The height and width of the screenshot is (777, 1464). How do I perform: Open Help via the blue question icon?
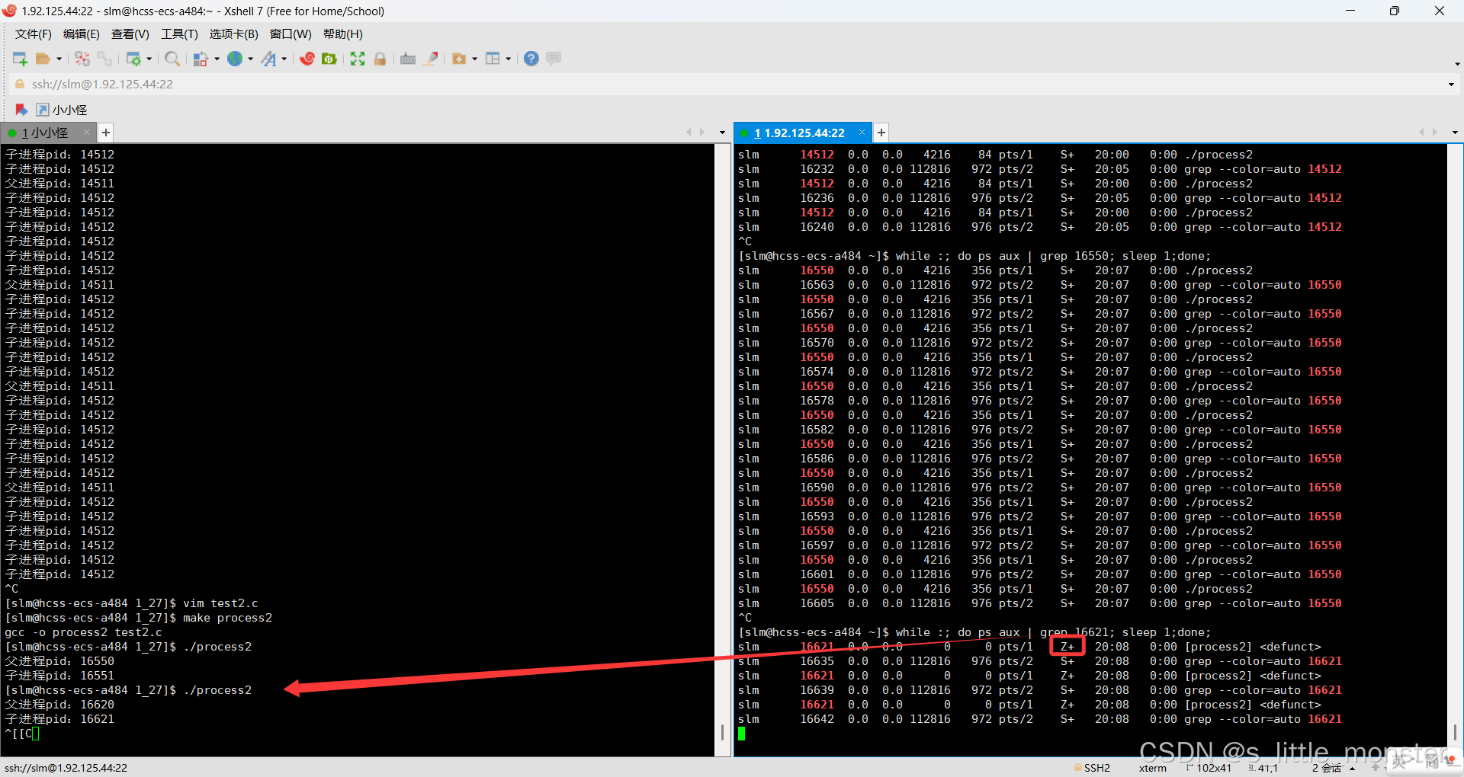pyautogui.click(x=531, y=59)
